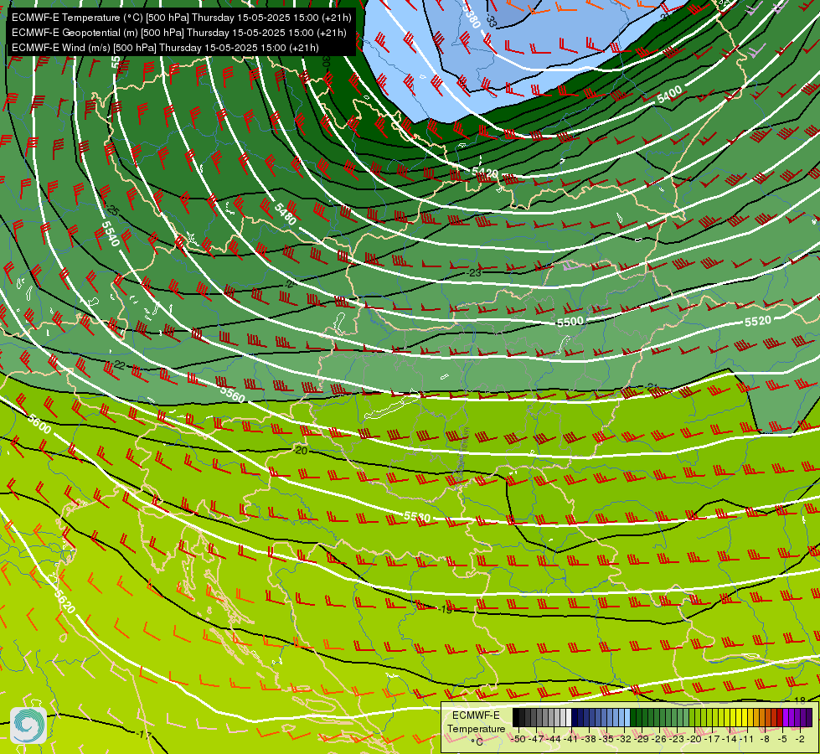820x754 pixels.
Task: Click the -8 legend scale value
Action: (x=765, y=739)
